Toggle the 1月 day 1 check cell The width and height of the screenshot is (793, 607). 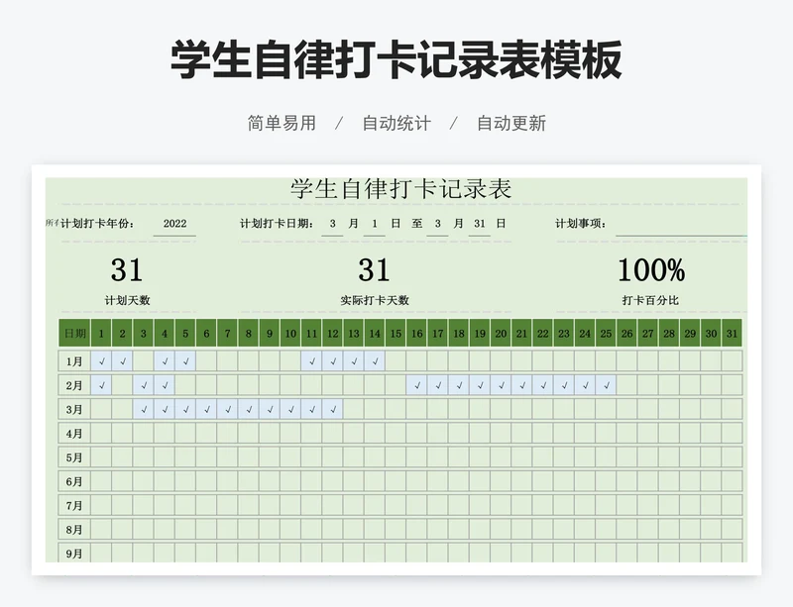coord(102,361)
